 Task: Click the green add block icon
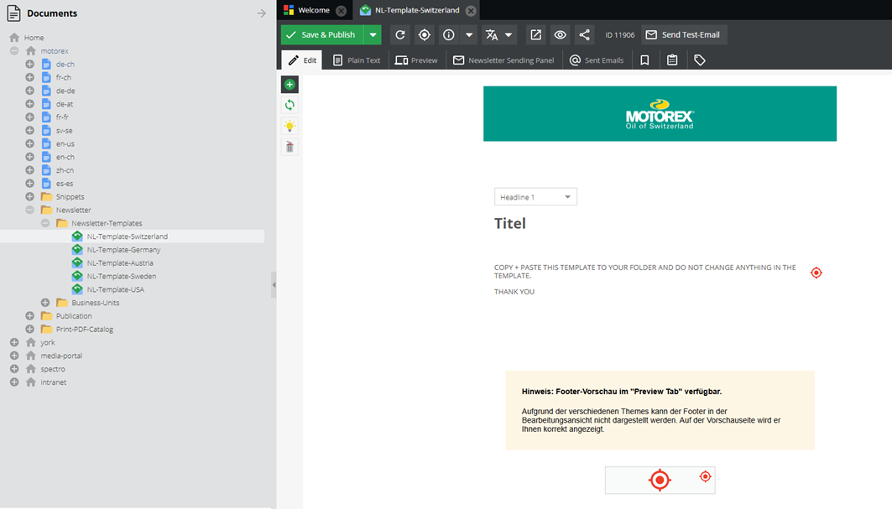pyautogui.click(x=290, y=85)
